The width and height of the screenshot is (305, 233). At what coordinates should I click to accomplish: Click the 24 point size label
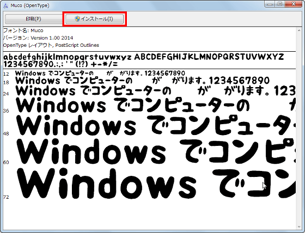coord(6,94)
